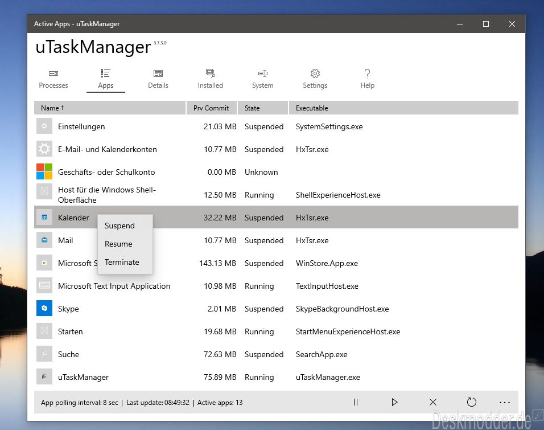Click the 0.00 MB commit value

coord(222,172)
